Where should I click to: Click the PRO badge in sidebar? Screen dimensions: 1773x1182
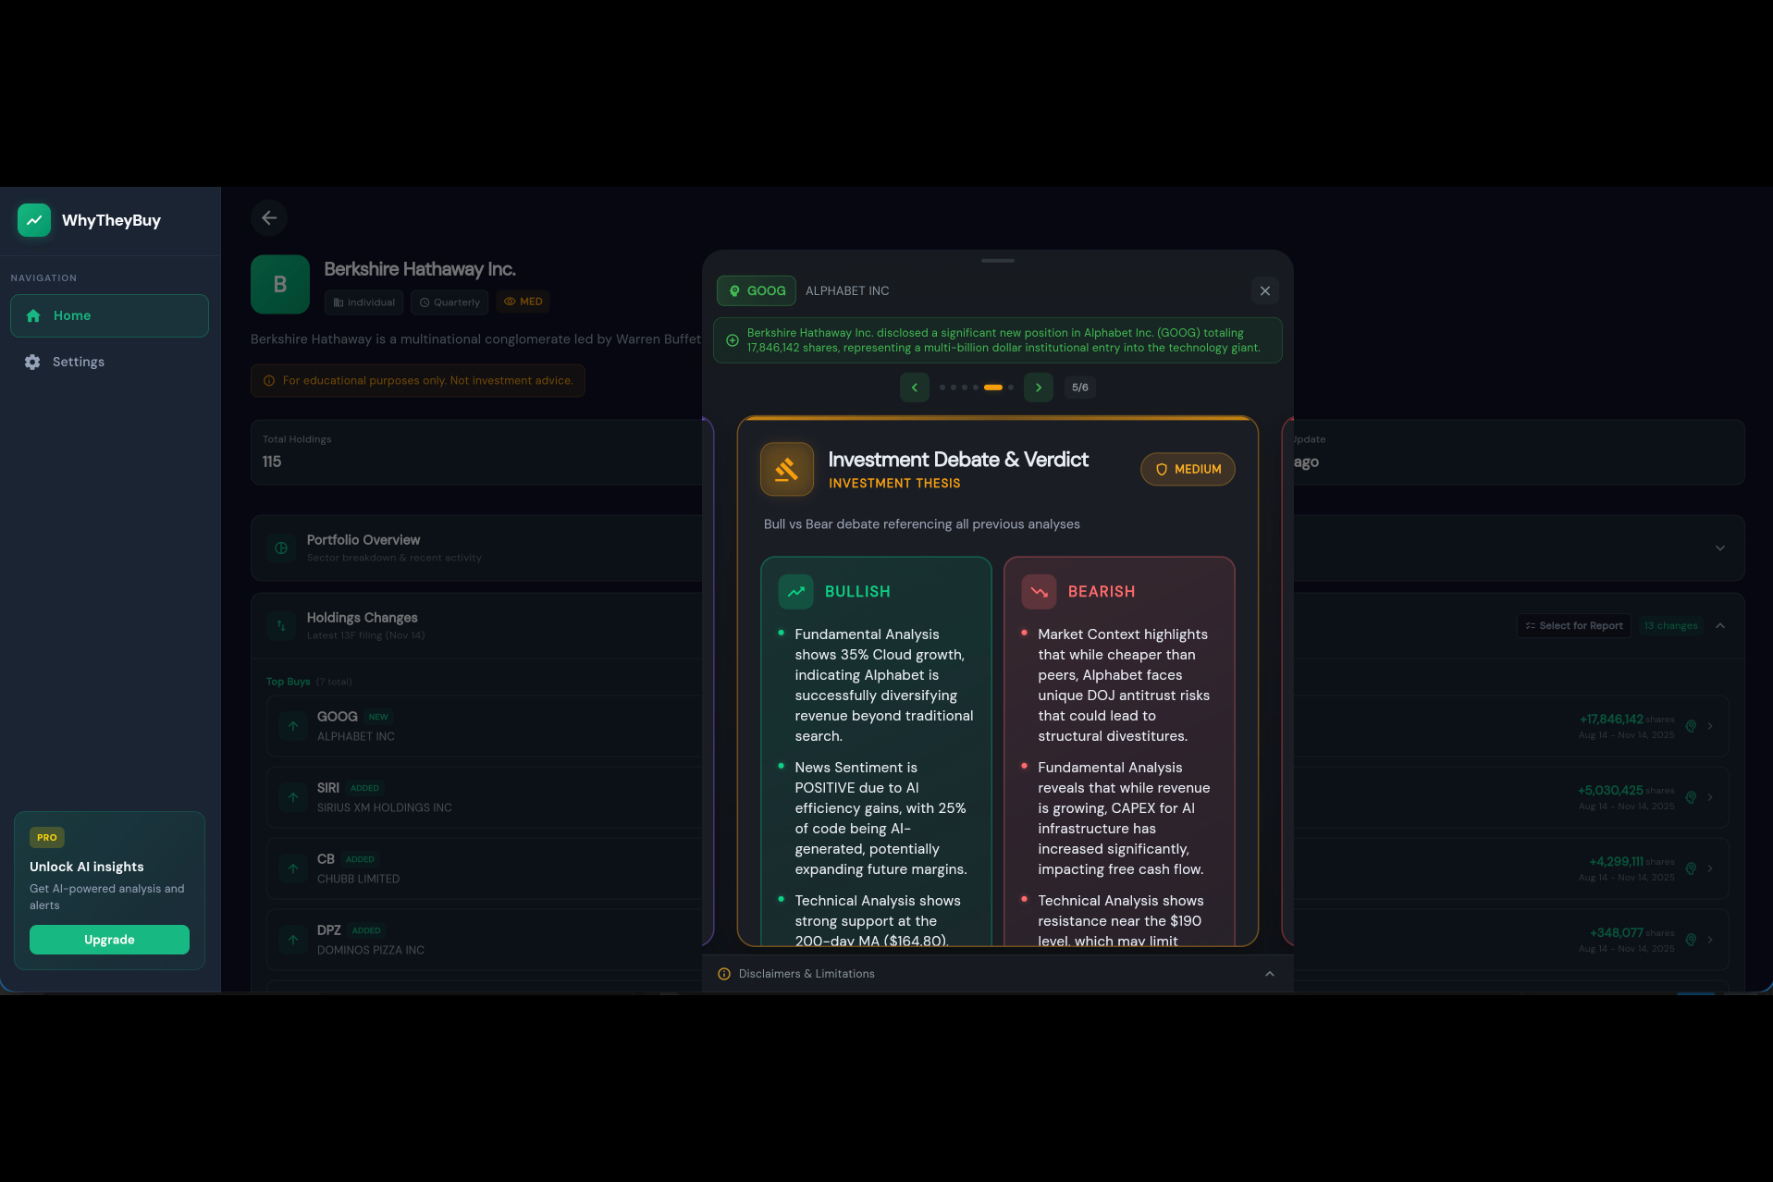point(47,838)
